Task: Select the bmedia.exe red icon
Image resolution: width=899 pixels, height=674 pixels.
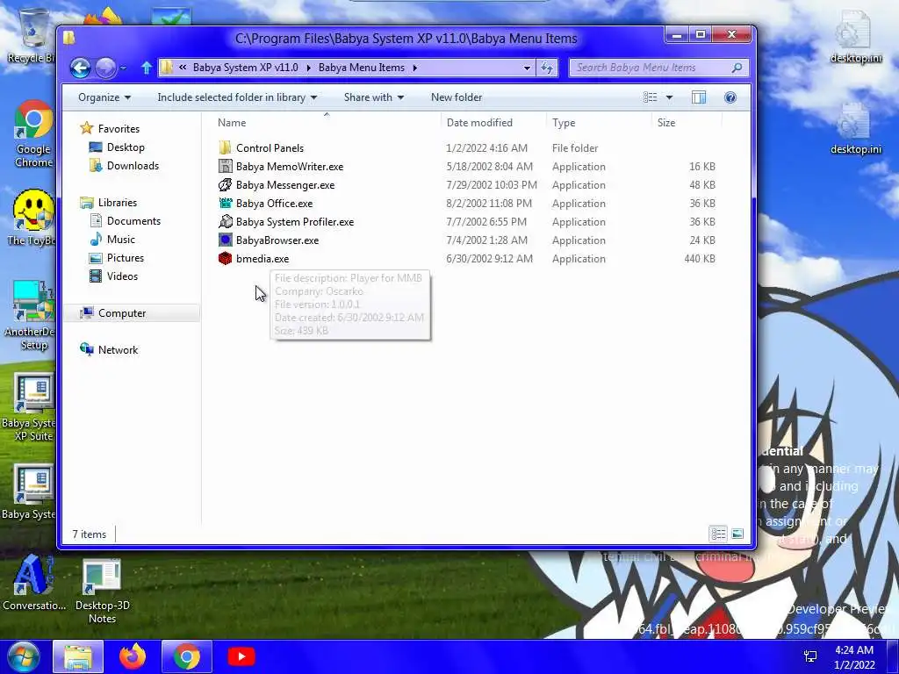Action: pyautogui.click(x=226, y=258)
